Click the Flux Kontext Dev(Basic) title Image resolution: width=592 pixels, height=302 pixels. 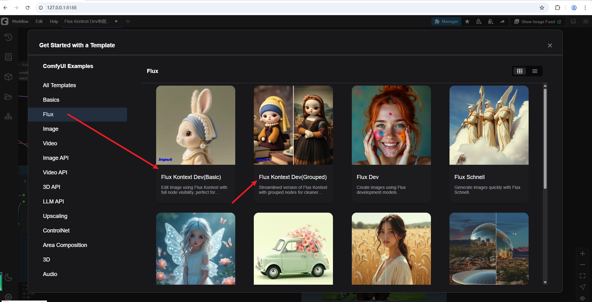tap(191, 177)
